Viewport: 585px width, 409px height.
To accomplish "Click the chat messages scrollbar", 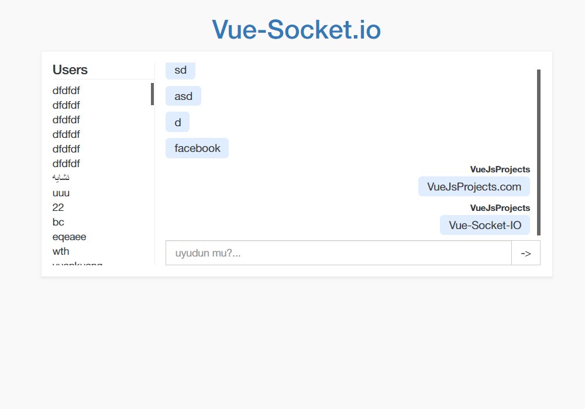I will point(539,152).
